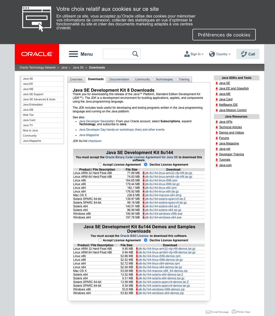The image size is (275, 316).
Task: Open the Java Magazine link under See also
Action: click(x=89, y=135)
